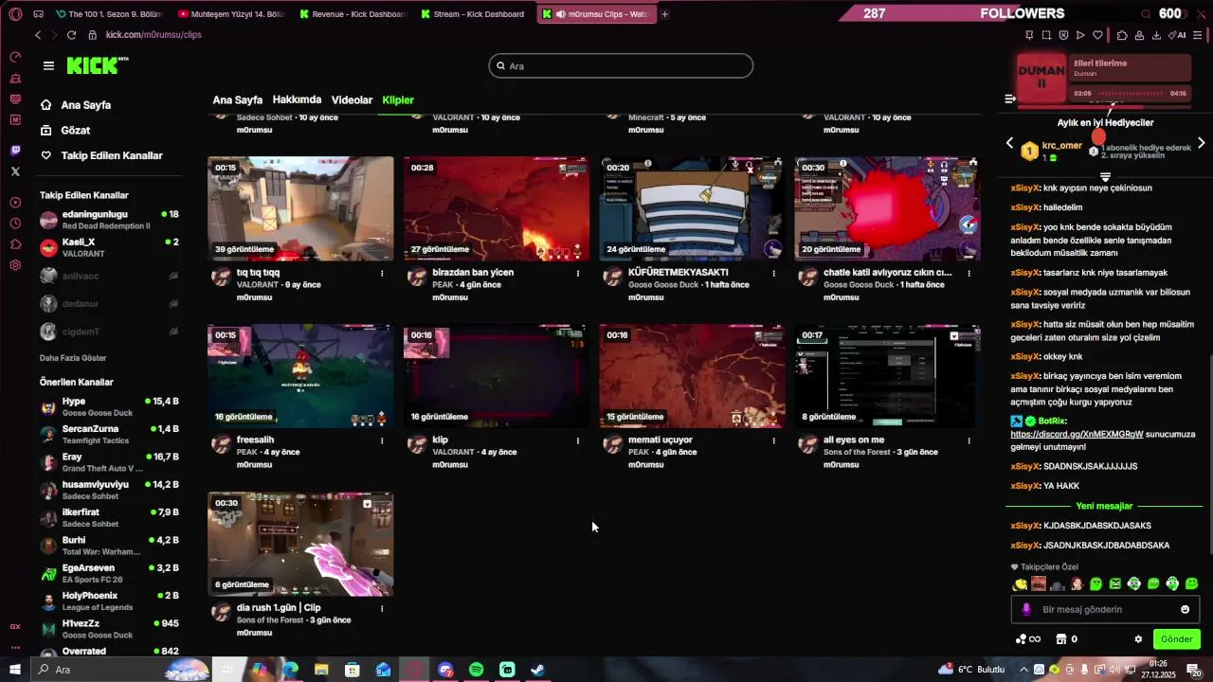Play the dia rush 1.gün clip thumbnail
1213x682 pixels.
coord(300,544)
